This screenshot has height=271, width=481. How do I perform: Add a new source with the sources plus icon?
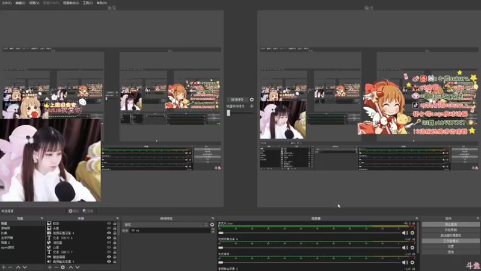[50, 267]
